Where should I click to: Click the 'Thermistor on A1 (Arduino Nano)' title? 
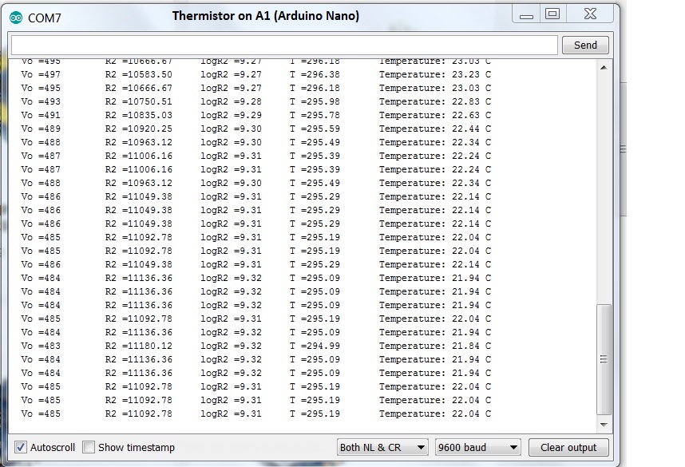coord(266,16)
